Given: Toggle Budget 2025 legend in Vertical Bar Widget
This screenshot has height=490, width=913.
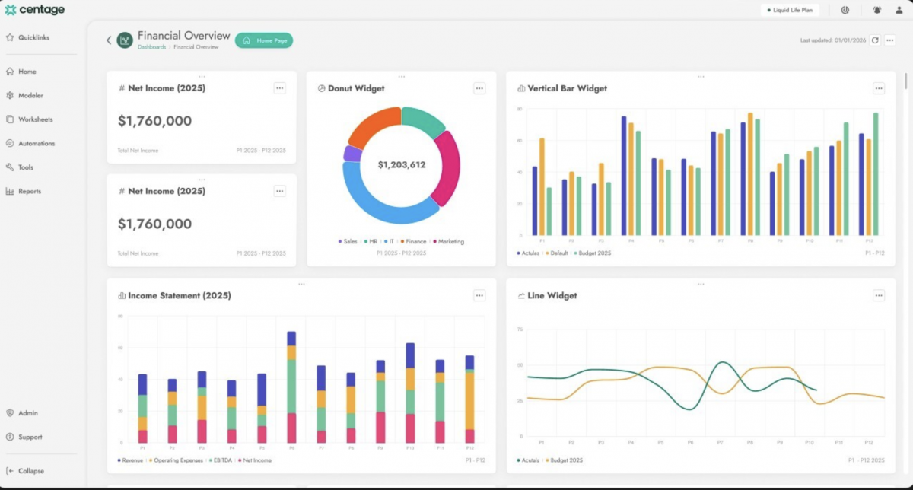Looking at the screenshot, I should [x=592, y=253].
